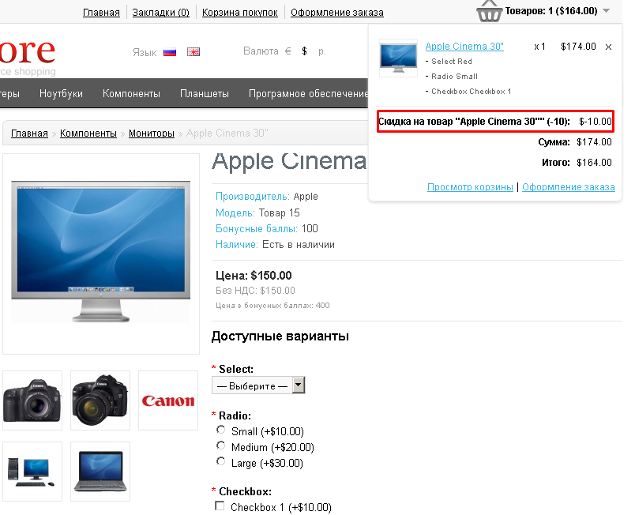Open laptop thumbnail
Viewport: 635px width, 515px height.
[100, 472]
